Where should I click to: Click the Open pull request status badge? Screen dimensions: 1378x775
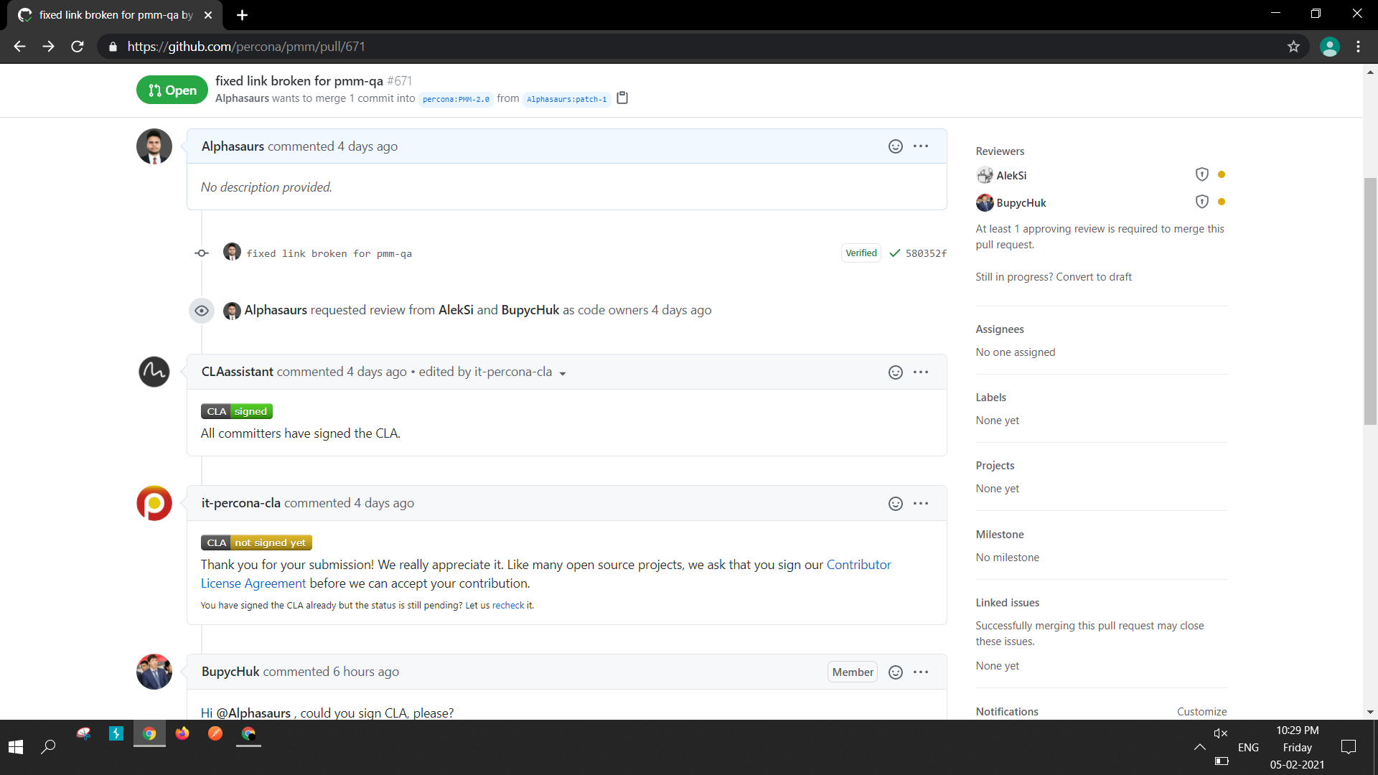[x=172, y=90]
